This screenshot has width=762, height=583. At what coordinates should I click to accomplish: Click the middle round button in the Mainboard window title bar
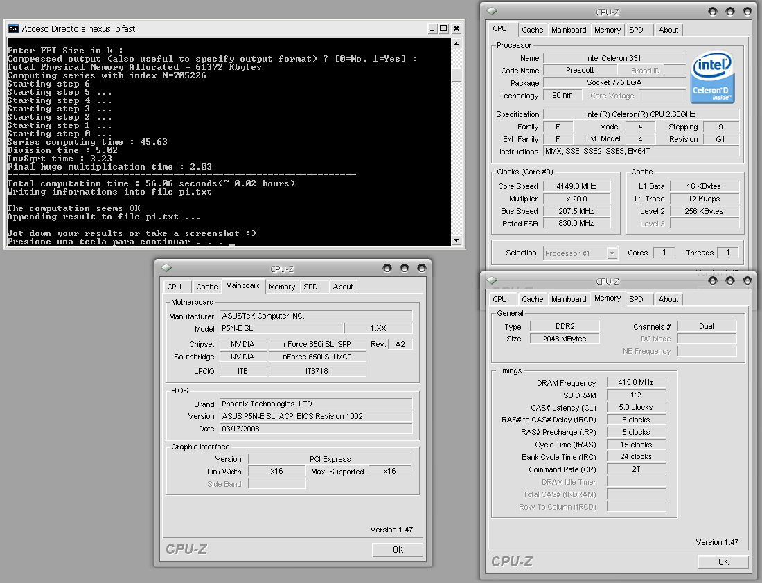(405, 268)
